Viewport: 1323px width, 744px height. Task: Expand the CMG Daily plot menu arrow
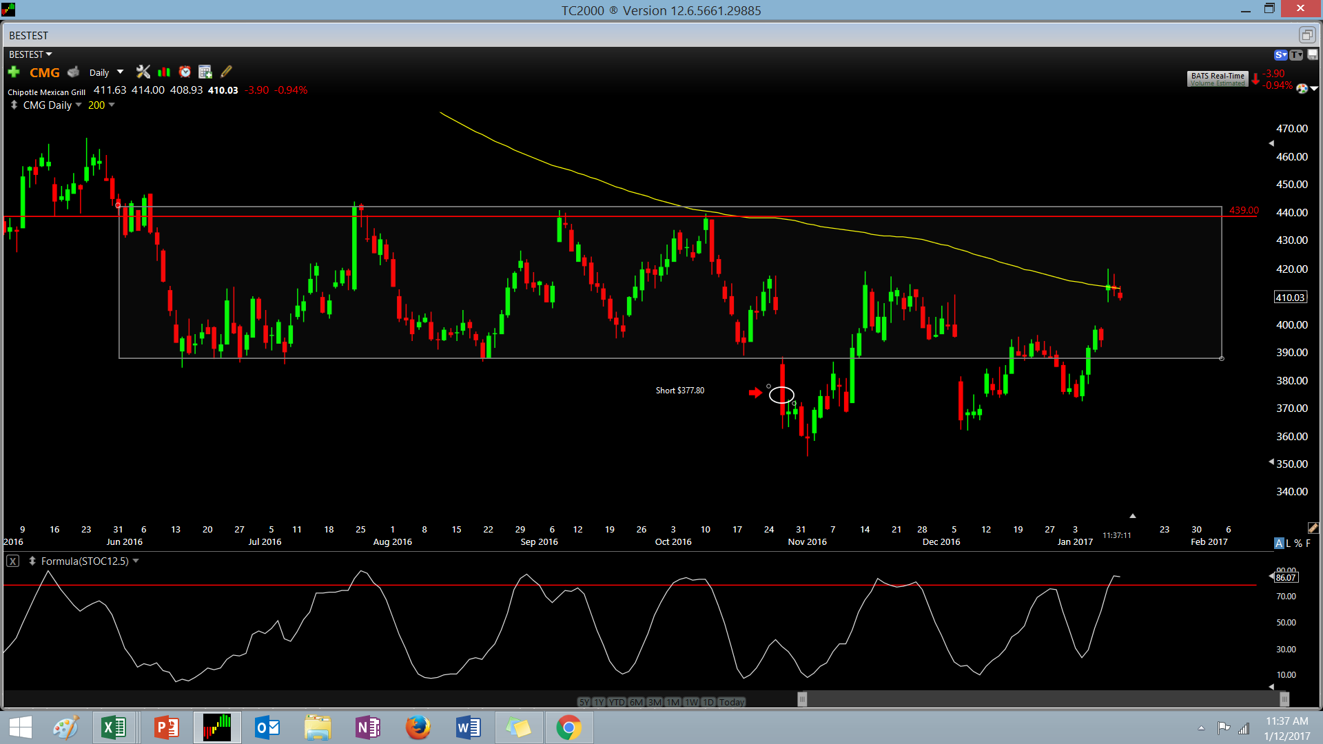(78, 105)
